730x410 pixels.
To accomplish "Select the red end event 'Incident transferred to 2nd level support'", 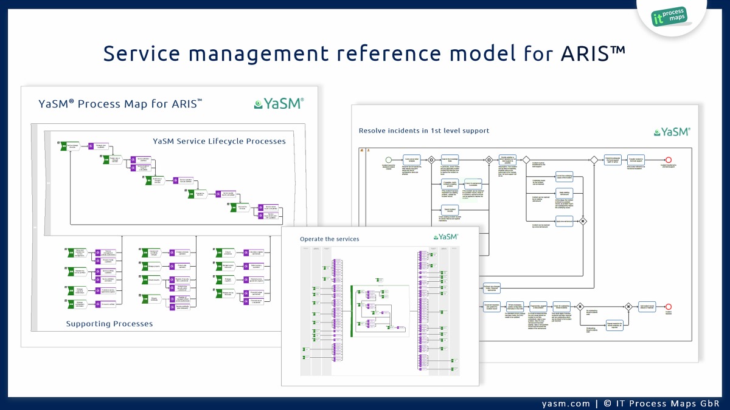I will pos(669,160).
